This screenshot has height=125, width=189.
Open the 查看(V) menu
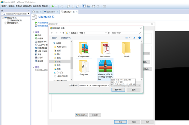click(19, 6)
